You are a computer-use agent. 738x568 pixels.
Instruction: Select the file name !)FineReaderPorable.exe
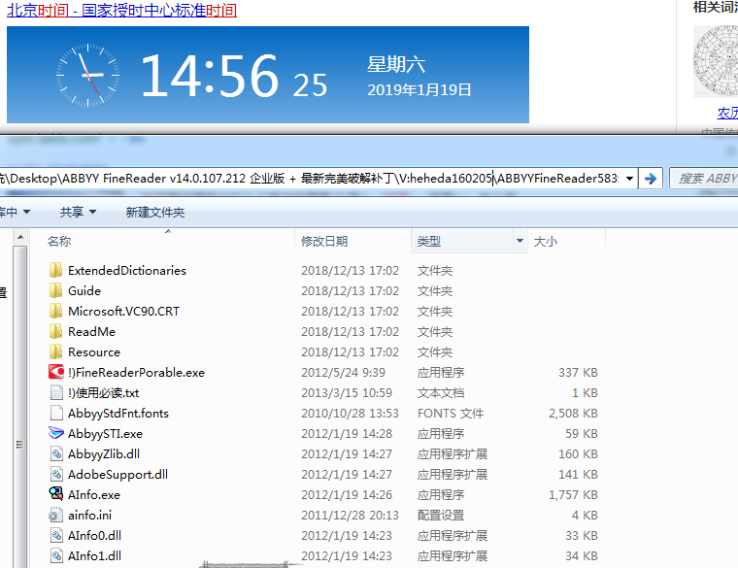137,372
